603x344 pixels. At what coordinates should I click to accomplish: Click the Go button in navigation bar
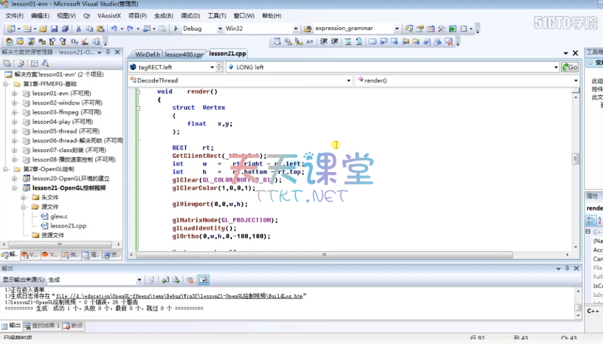coord(569,67)
